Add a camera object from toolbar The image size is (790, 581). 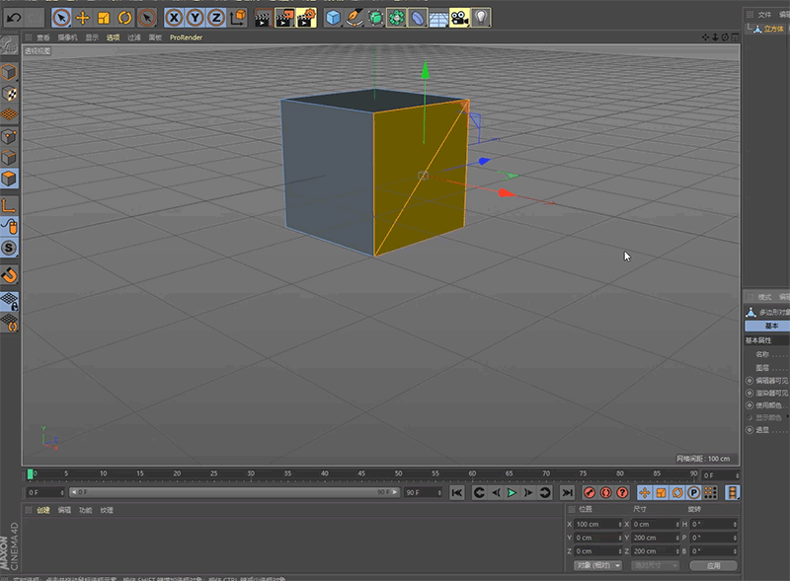click(459, 17)
